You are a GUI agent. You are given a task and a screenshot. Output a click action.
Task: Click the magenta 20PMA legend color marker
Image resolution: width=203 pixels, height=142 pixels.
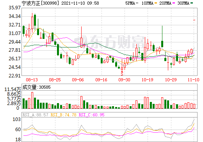click(174, 3)
